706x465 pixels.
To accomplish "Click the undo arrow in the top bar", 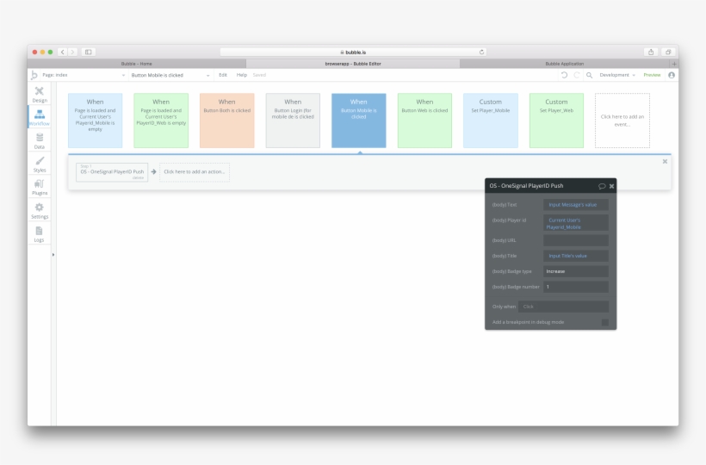I will click(564, 75).
